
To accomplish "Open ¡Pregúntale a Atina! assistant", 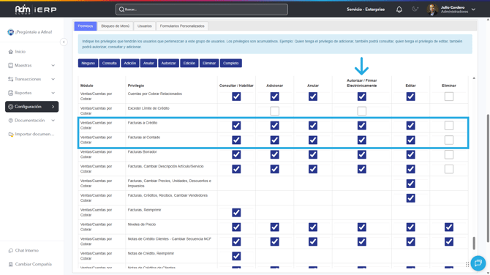I will pyautogui.click(x=30, y=32).
